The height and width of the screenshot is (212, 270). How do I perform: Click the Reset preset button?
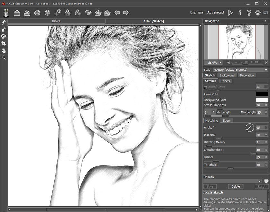(261, 186)
